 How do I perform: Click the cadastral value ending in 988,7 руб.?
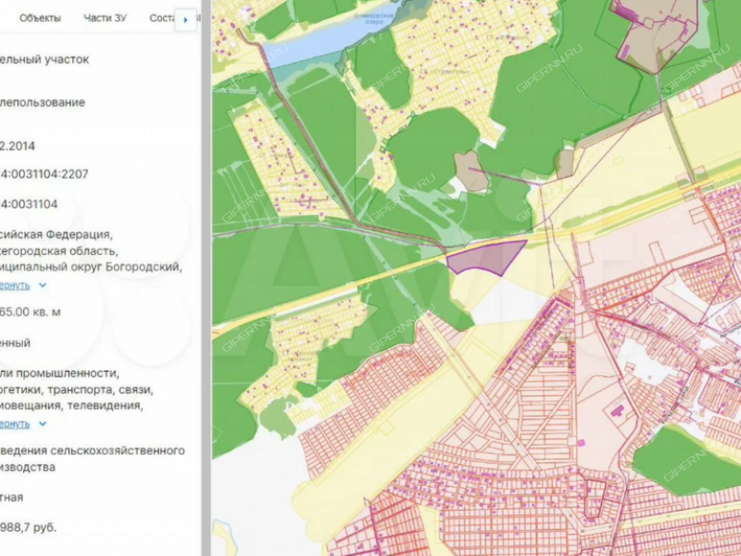[x=29, y=526]
